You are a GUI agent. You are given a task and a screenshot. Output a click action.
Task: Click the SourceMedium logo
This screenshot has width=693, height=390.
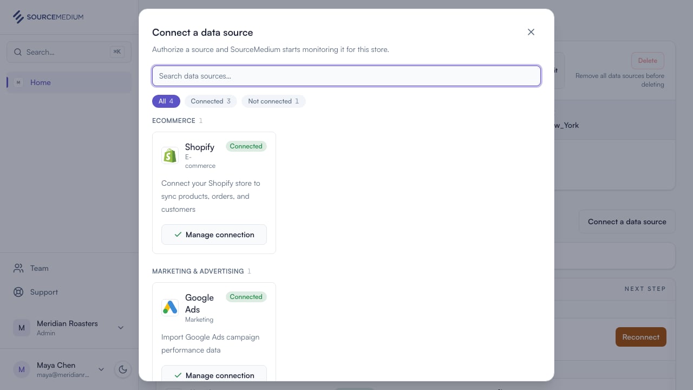[x=48, y=17]
